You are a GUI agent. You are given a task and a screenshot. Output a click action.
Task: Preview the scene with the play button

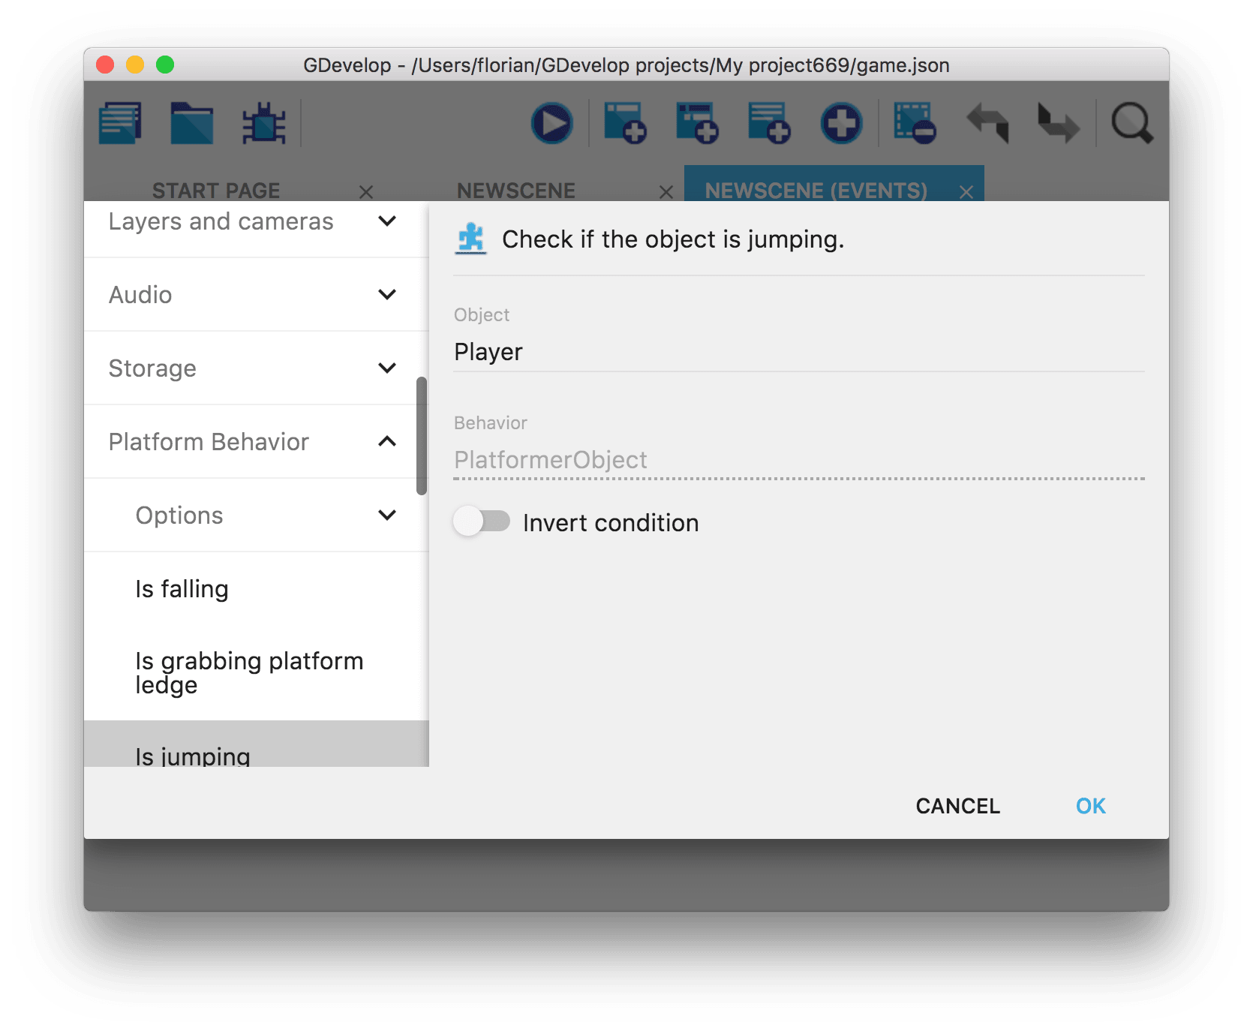[552, 123]
